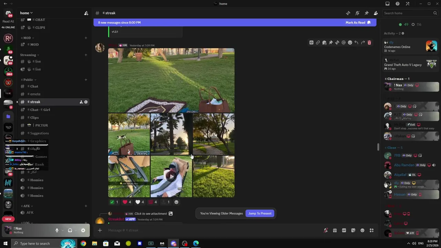441x248 pixels.
Task: Open pinned messages in the channel header
Action: click(367, 13)
